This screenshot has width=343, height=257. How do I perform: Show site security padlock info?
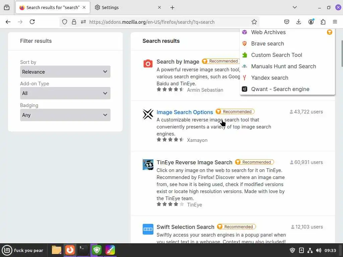74,22
